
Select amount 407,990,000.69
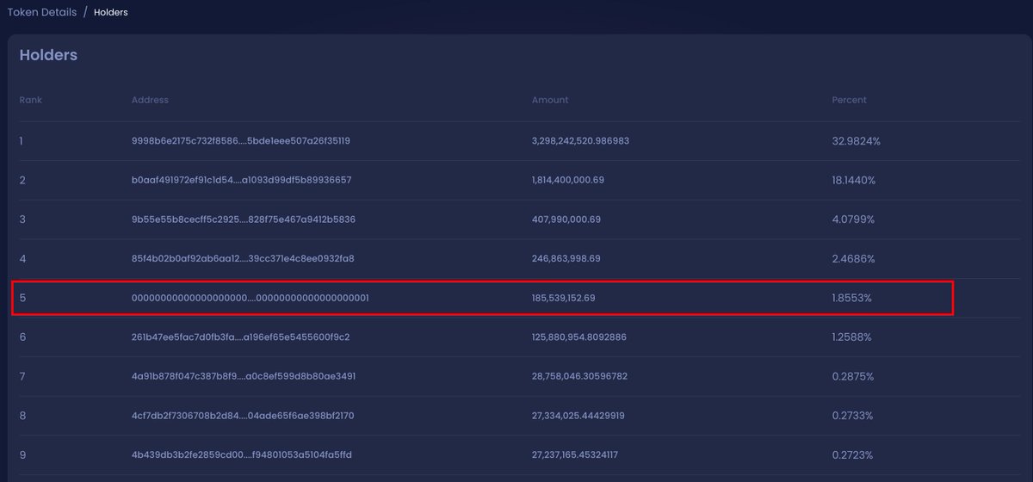click(566, 219)
